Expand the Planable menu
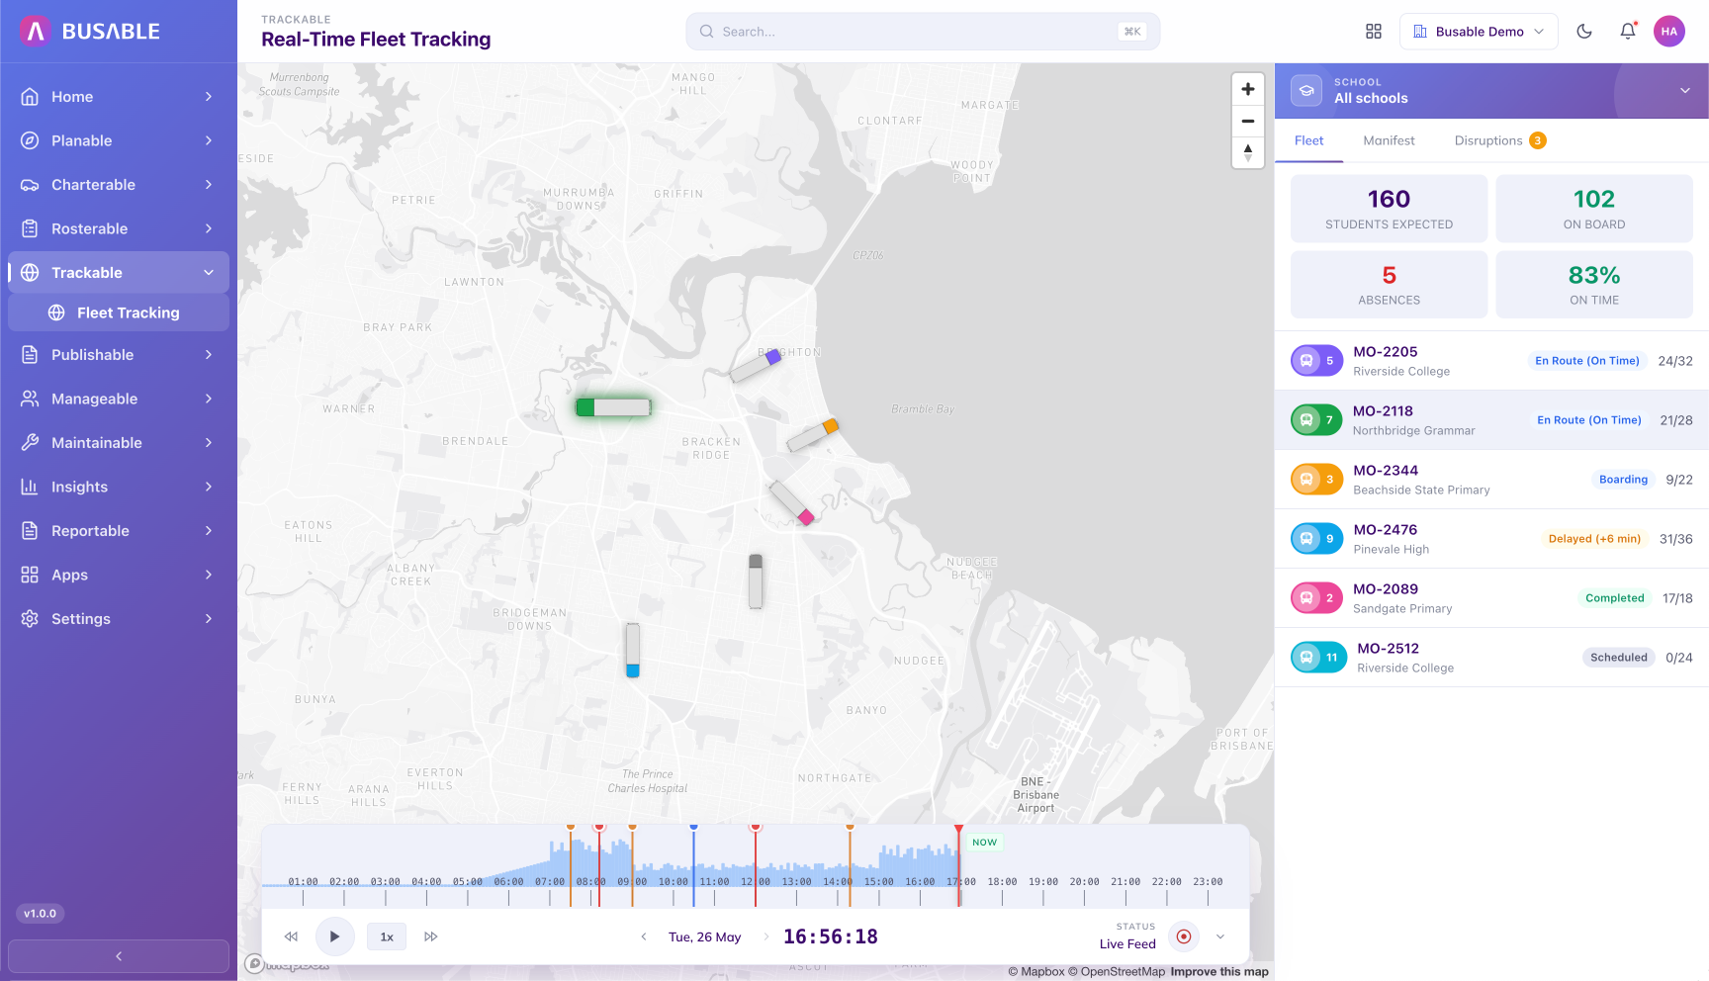This screenshot has height=981, width=1709. pos(119,140)
